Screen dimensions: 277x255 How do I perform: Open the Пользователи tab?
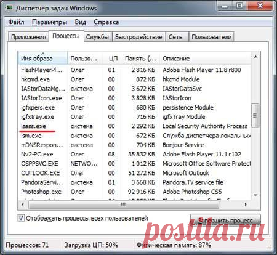tap(212, 37)
